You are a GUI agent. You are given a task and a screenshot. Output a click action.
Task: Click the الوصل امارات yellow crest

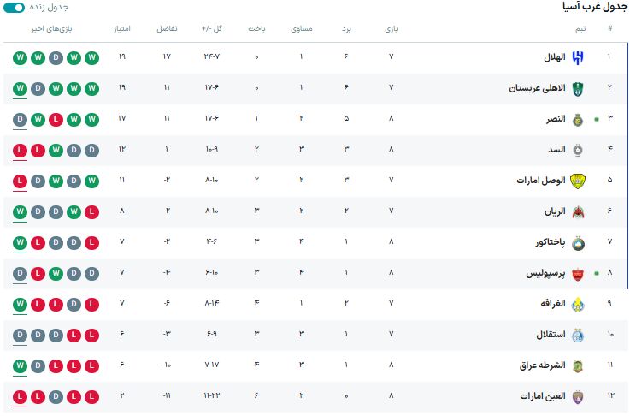575,181
